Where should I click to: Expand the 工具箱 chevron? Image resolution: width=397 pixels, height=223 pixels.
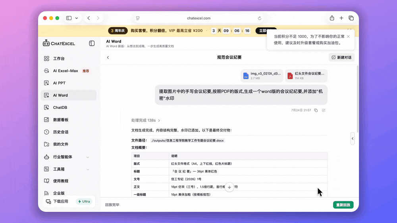tap(88, 169)
